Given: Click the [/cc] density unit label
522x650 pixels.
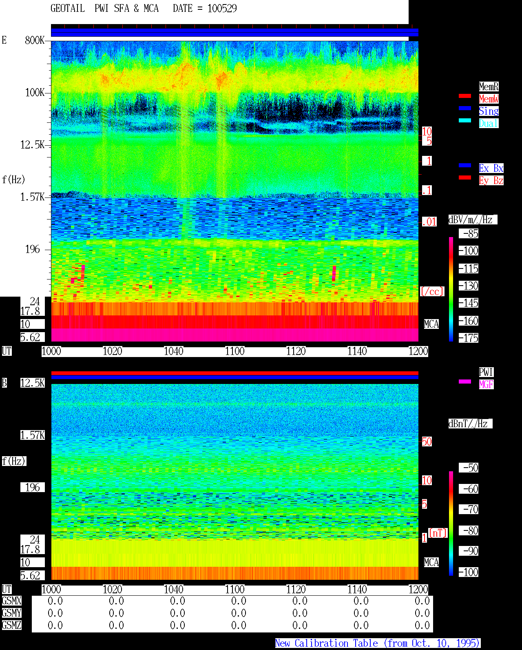Looking at the screenshot, I should click(432, 291).
